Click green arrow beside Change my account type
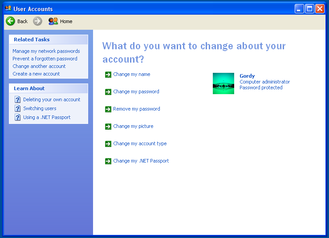Image resolution: width=329 pixels, height=238 pixels. pos(108,144)
